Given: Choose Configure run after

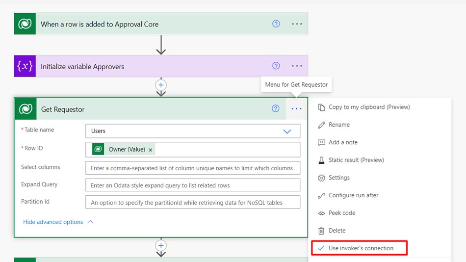Looking at the screenshot, I should coord(353,195).
